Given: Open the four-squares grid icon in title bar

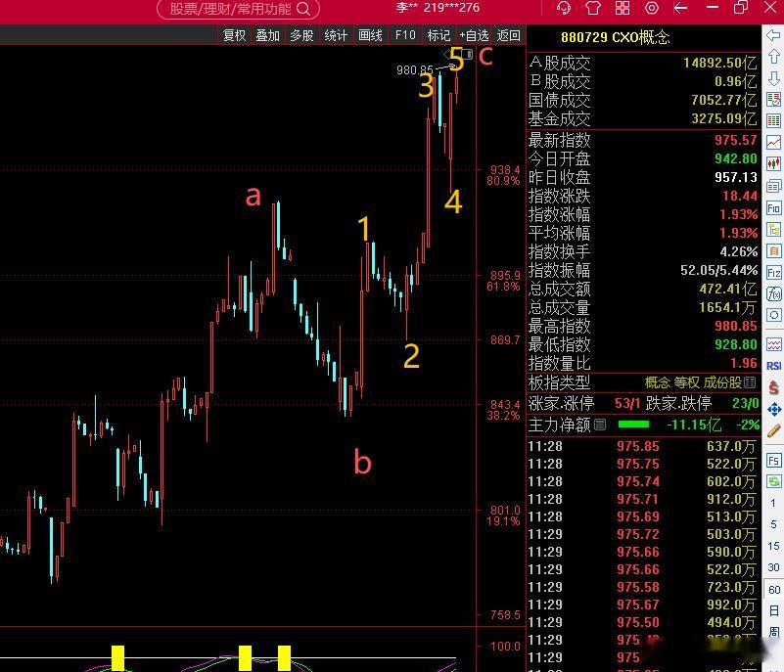Looking at the screenshot, I should (x=623, y=8).
